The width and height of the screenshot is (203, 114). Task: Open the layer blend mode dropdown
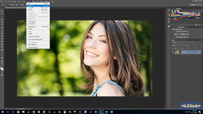178,45
